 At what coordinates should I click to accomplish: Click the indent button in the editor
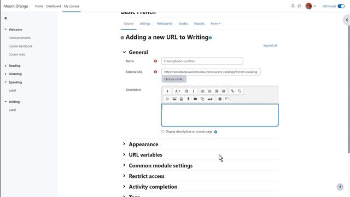pos(224,91)
